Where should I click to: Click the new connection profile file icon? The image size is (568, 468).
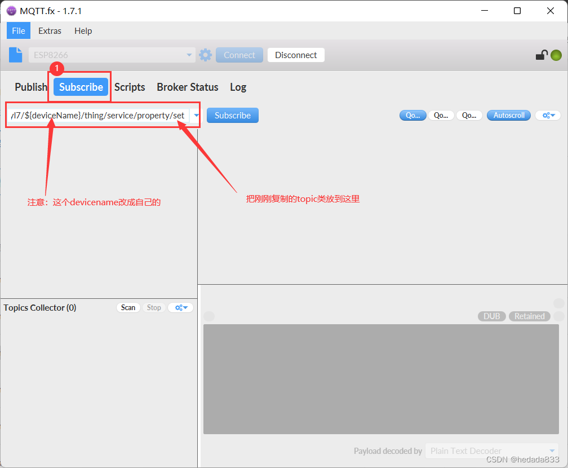[16, 55]
